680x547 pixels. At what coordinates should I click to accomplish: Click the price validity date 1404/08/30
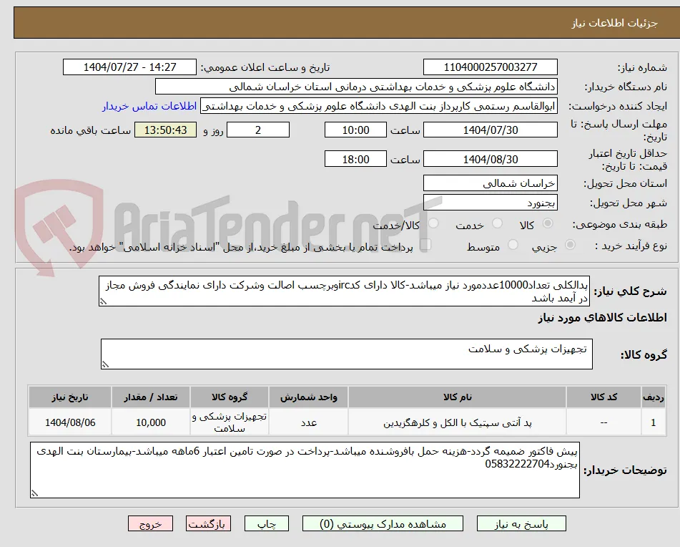pyautogui.click(x=491, y=159)
